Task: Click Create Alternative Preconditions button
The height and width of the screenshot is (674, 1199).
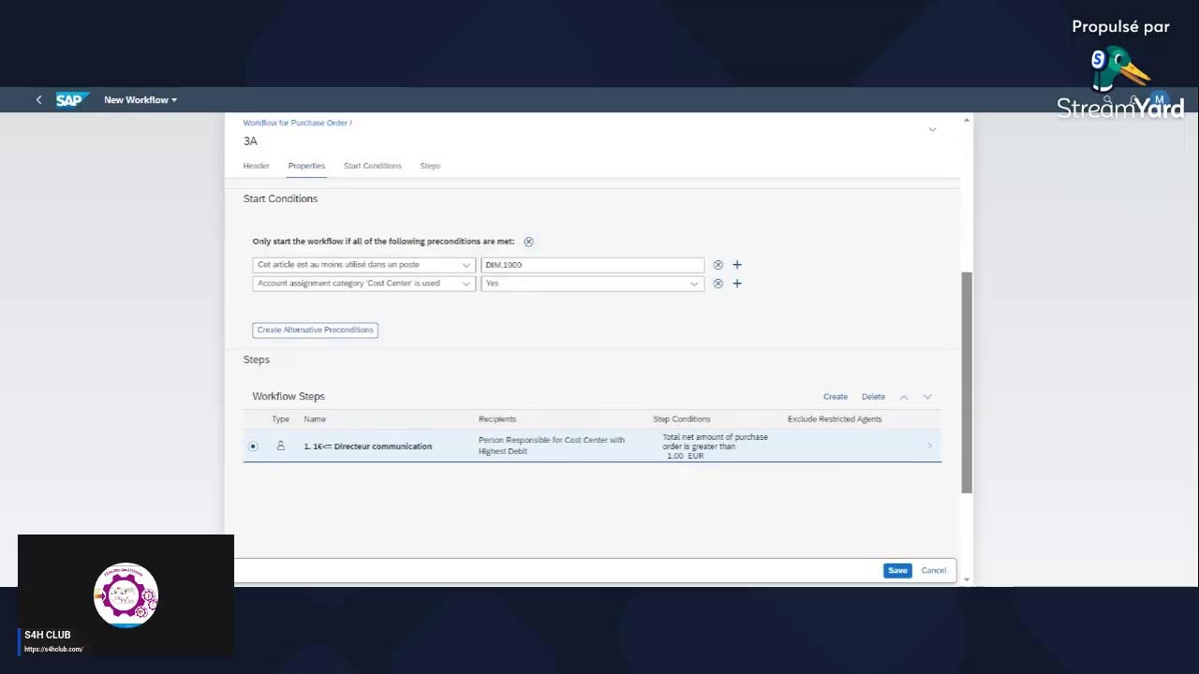Action: pyautogui.click(x=315, y=330)
